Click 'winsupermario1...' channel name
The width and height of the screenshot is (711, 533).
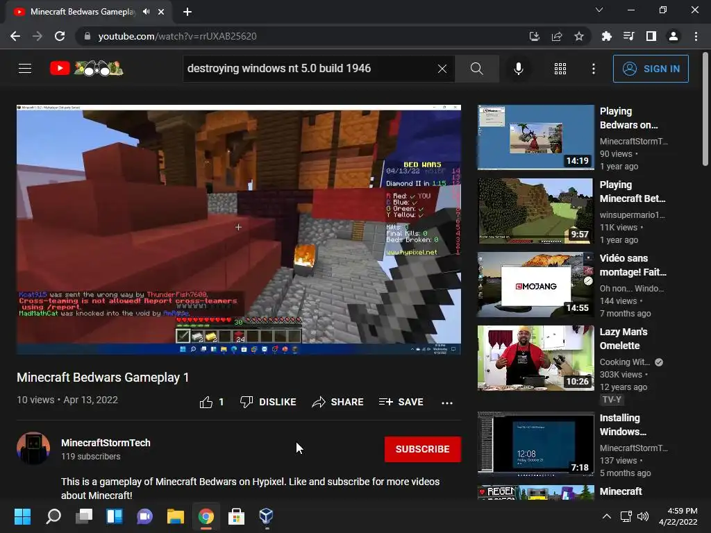(x=632, y=215)
